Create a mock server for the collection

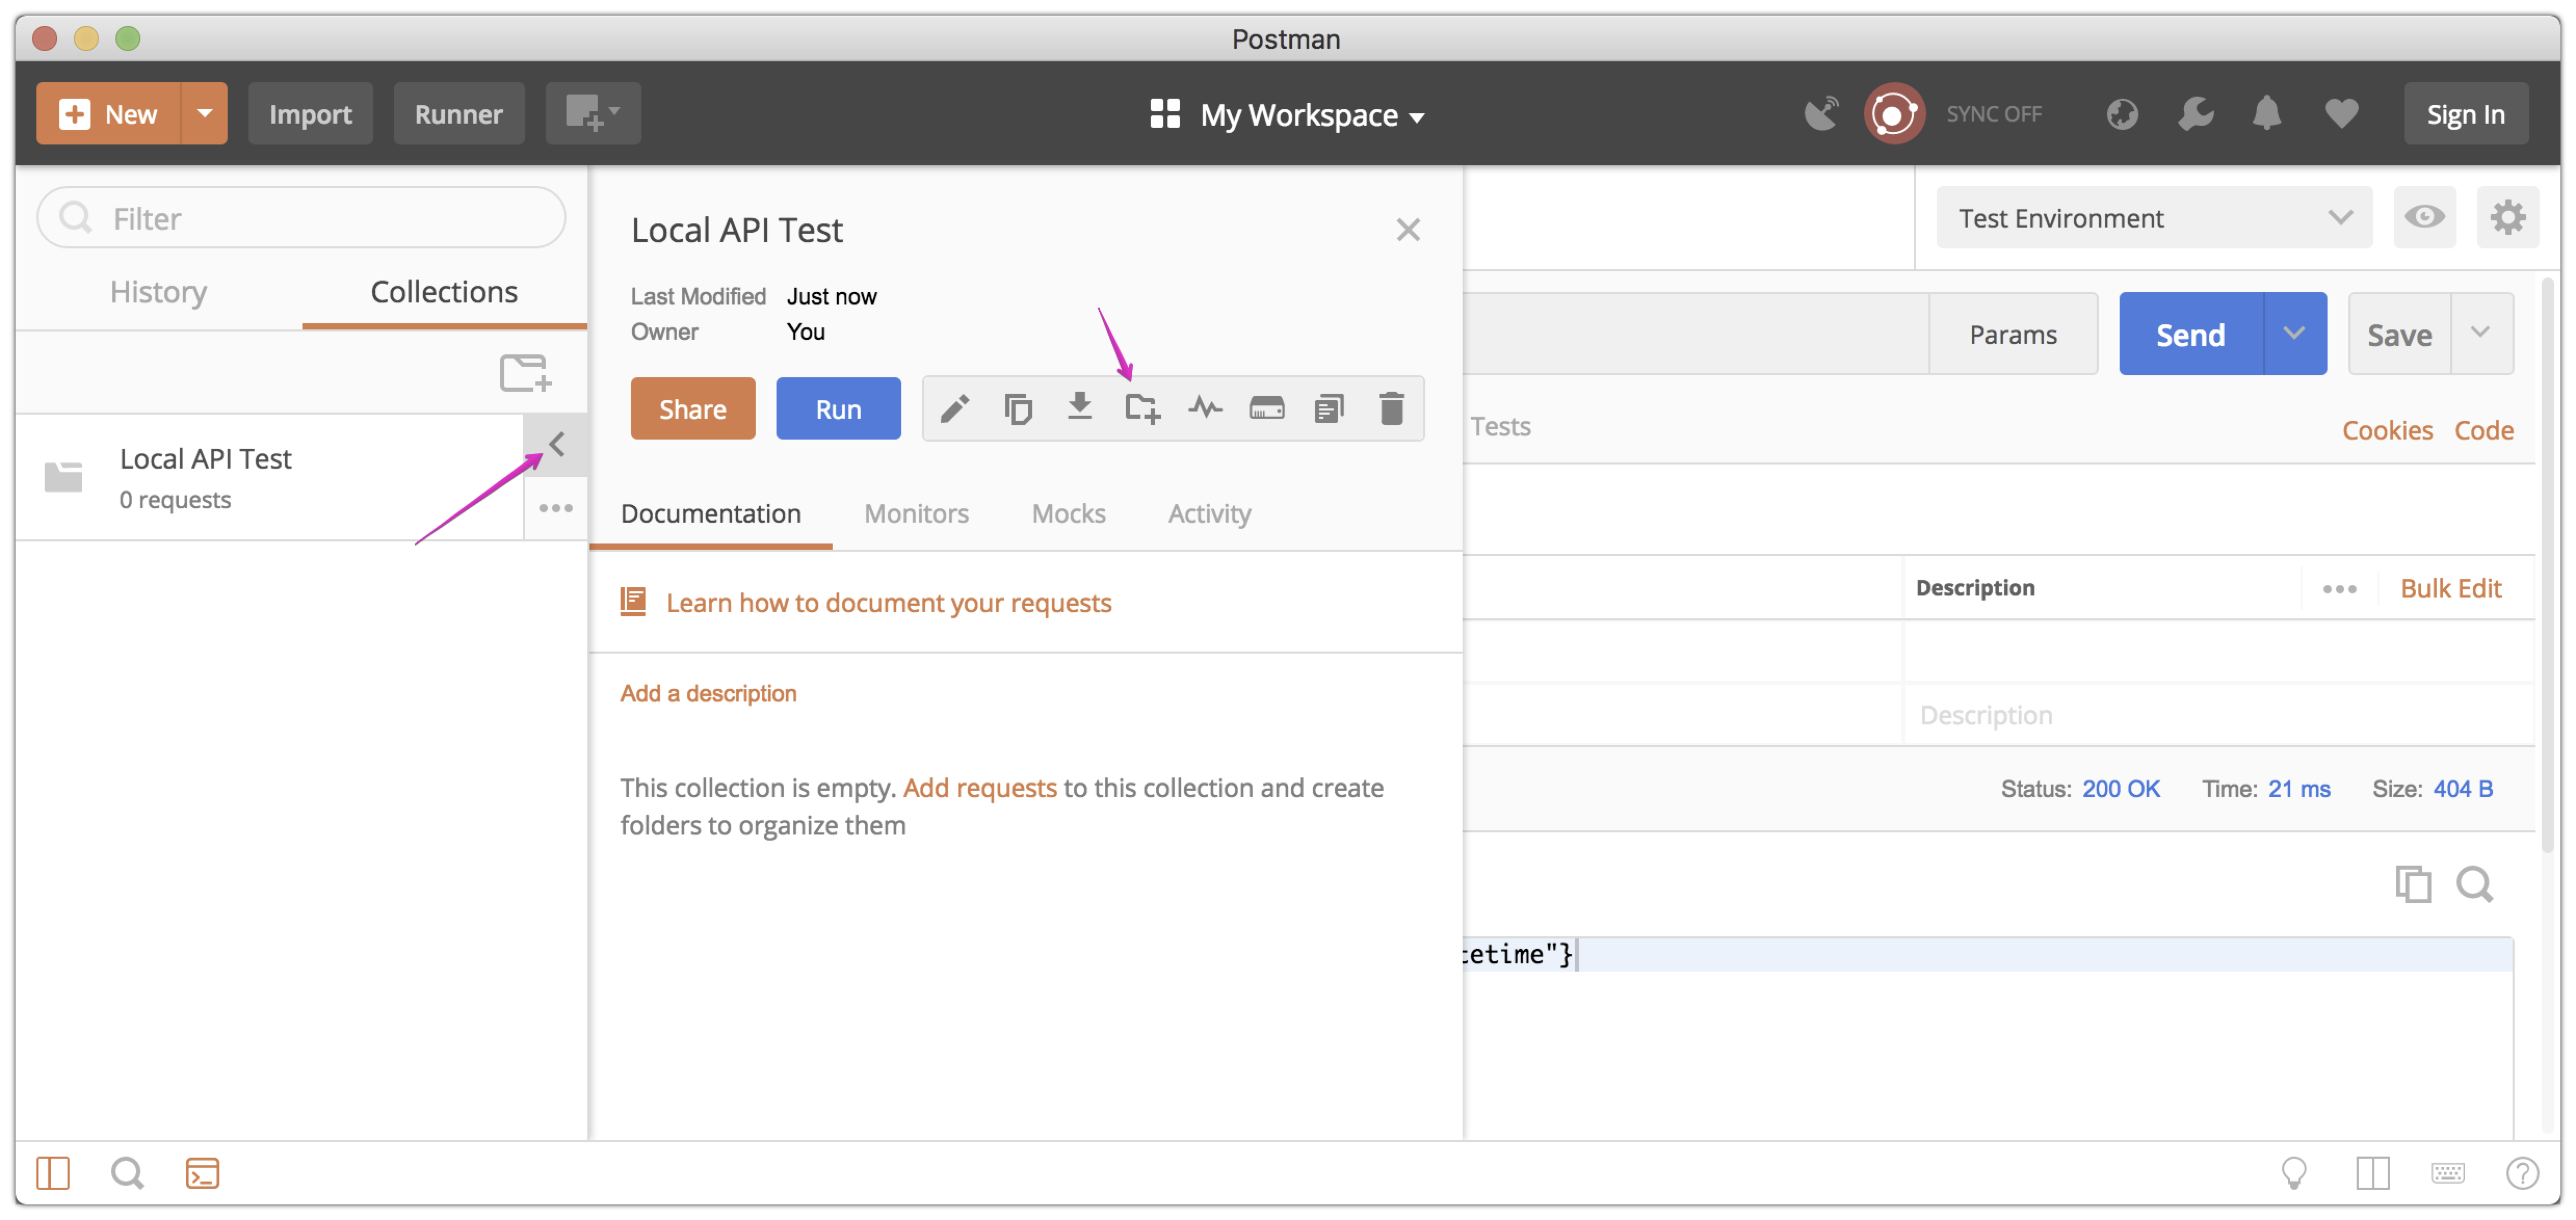(1267, 408)
